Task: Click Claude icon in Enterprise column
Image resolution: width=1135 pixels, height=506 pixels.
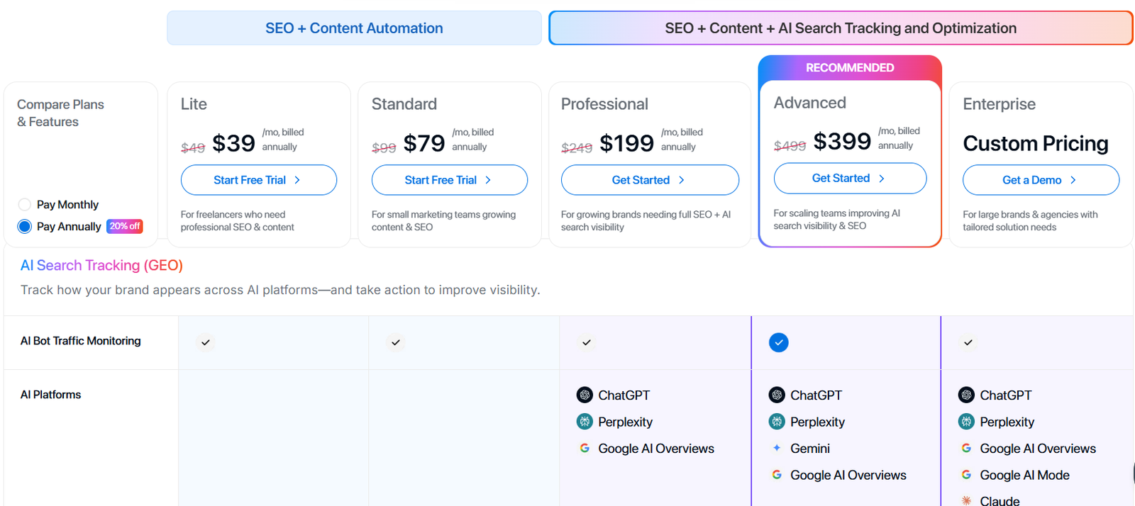Action: pyautogui.click(x=966, y=500)
